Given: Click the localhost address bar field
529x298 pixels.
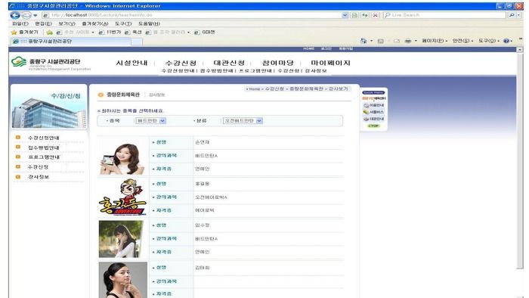Looking at the screenshot, I should (x=192, y=15).
